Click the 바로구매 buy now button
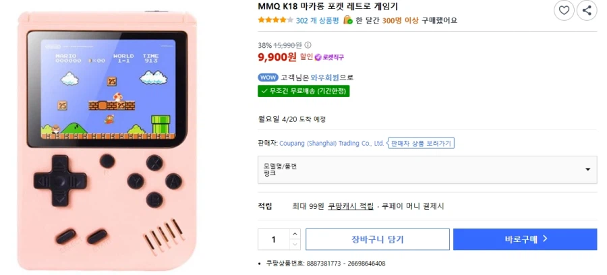607x275 pixels. [x=525, y=239]
